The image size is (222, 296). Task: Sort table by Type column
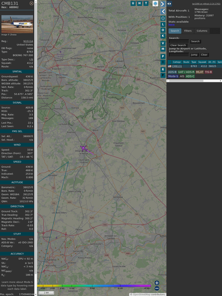[x=194, y=62]
